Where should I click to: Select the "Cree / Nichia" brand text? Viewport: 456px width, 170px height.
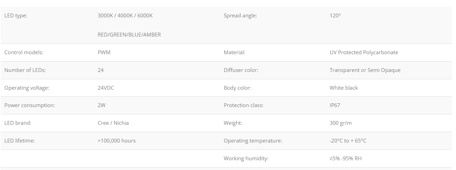(113, 123)
